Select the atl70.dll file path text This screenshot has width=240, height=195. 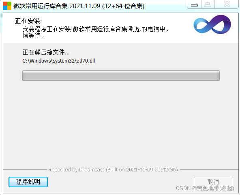pyautogui.click(x=59, y=61)
